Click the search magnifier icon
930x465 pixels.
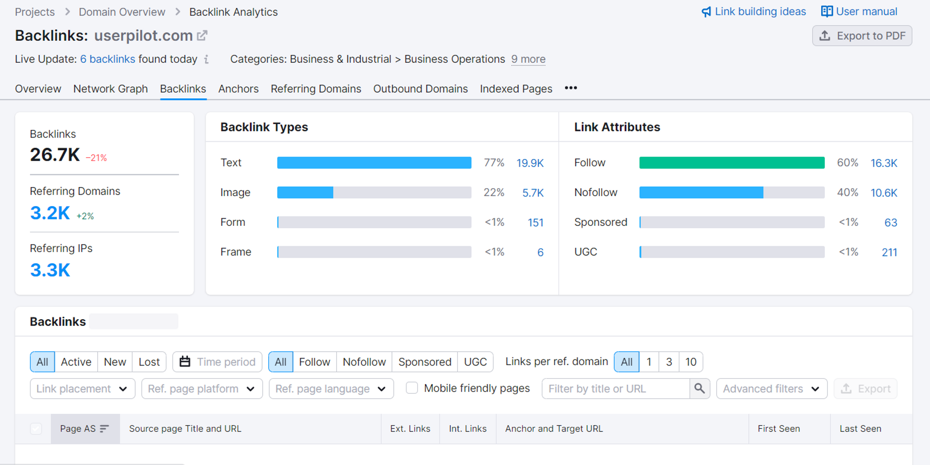(699, 388)
